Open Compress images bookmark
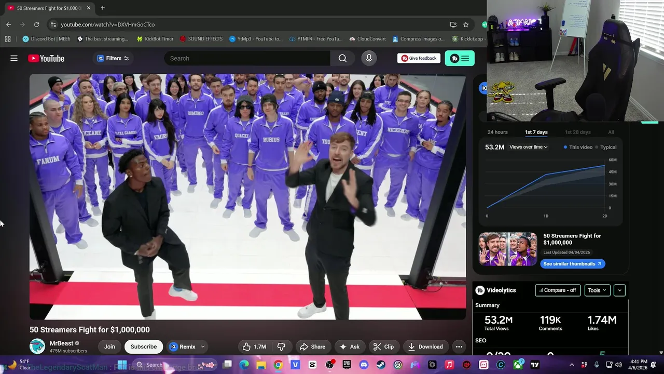Image resolution: width=664 pixels, height=374 pixels. click(x=418, y=39)
